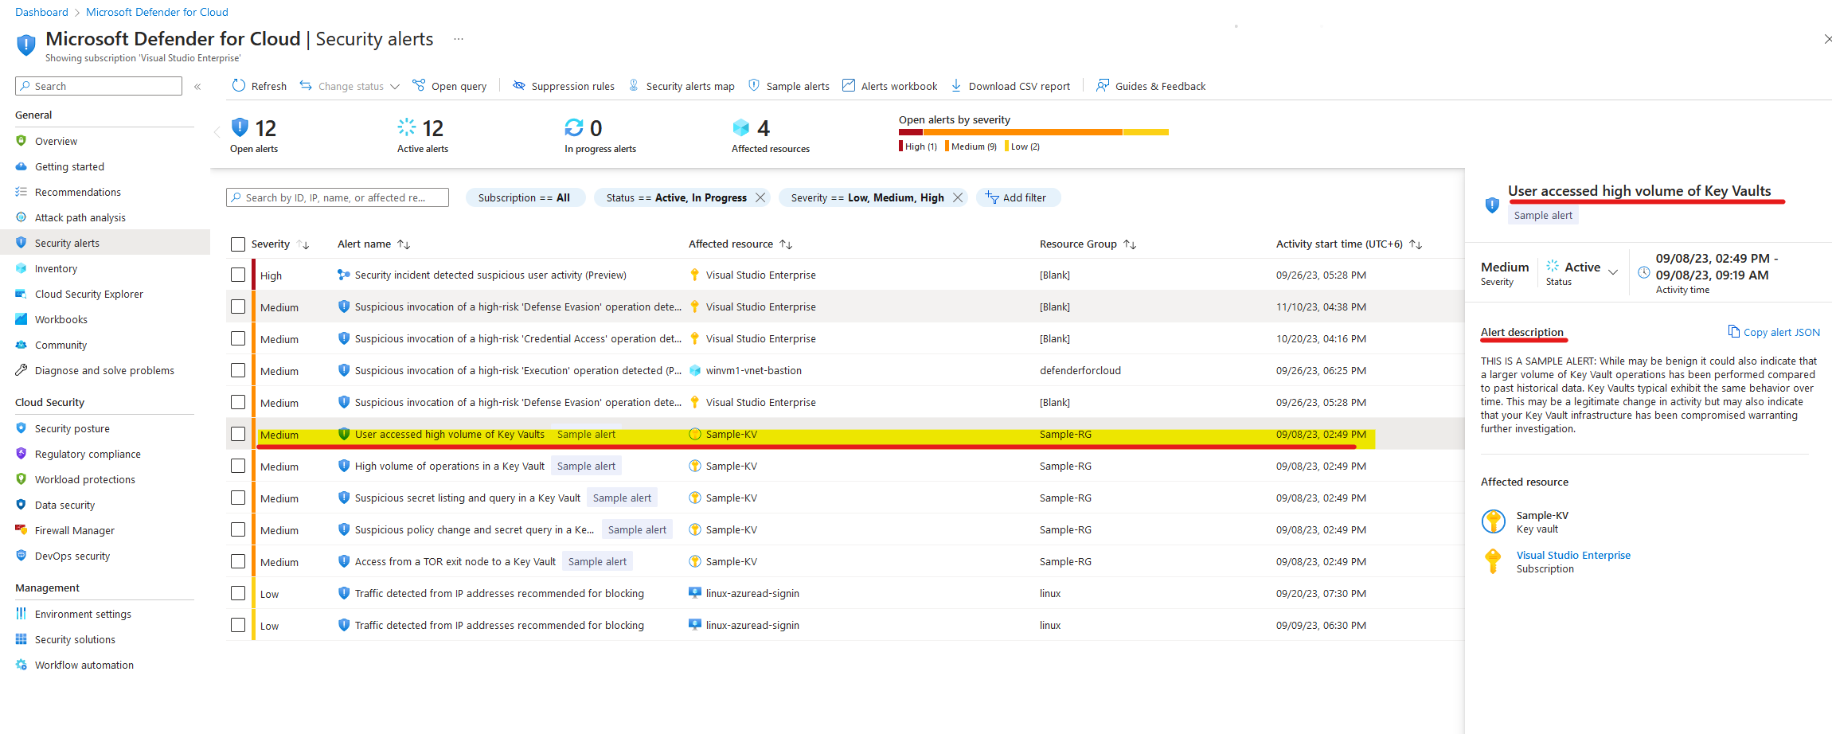Check the Access from a TOR exit node row
1832x734 pixels.
pyautogui.click(x=238, y=561)
